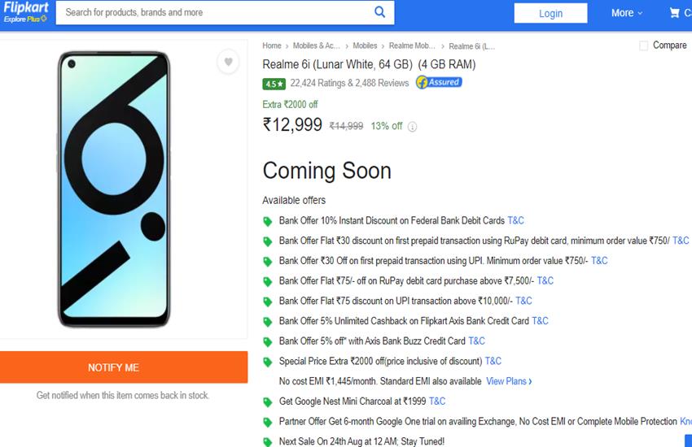Expand View Plans for EMI options
692x447 pixels.
[x=509, y=381]
